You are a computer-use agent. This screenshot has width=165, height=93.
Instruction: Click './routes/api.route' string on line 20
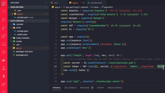(107, 81)
